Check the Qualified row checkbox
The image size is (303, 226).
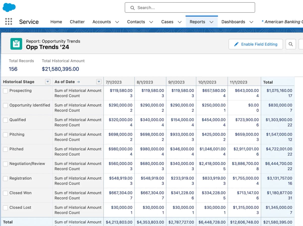coord(5,120)
